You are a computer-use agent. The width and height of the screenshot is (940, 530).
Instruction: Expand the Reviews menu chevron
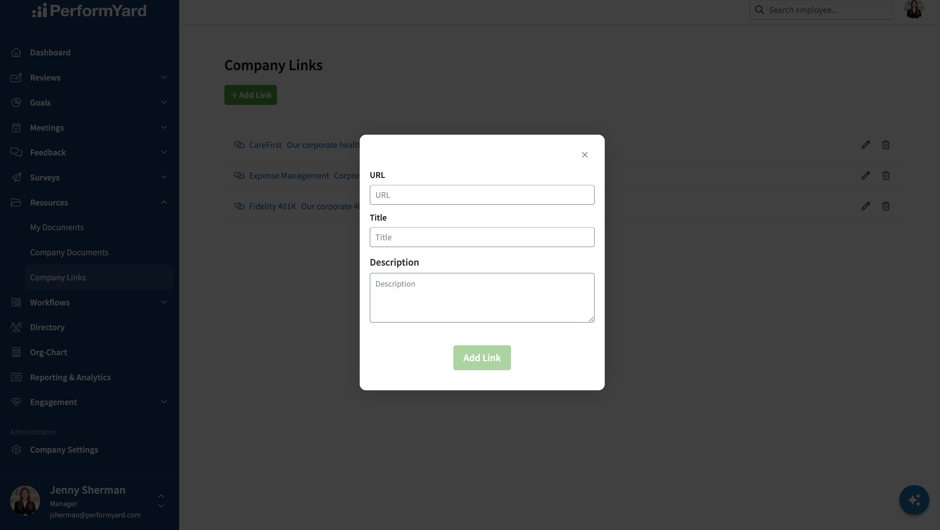click(x=164, y=77)
